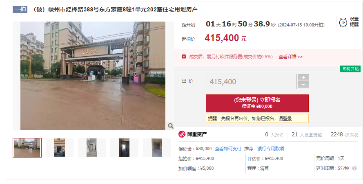Image resolution: width=363 pixels, height=184 pixels.
Task: Open the 银行专用款项 link
Action: click(271, 149)
